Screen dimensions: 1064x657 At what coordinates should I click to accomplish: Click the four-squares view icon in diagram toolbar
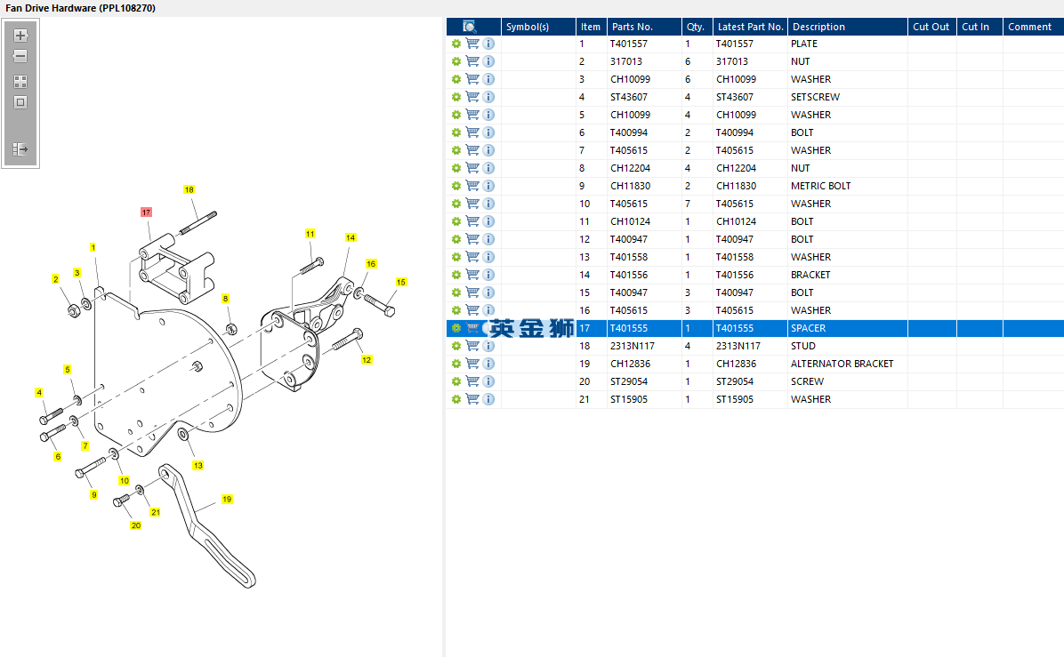click(x=20, y=82)
